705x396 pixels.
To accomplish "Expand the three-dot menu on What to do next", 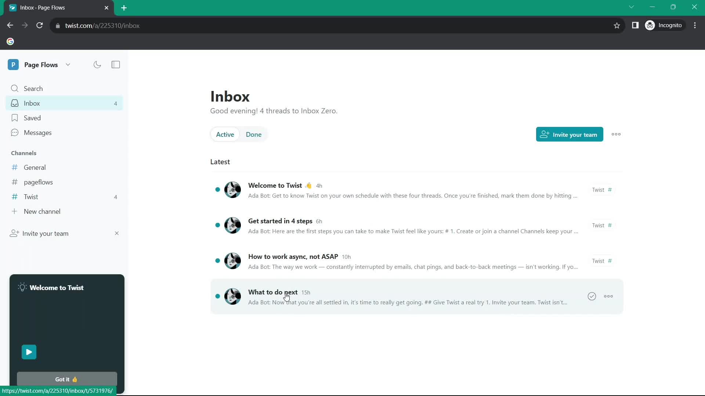I will (609, 296).
